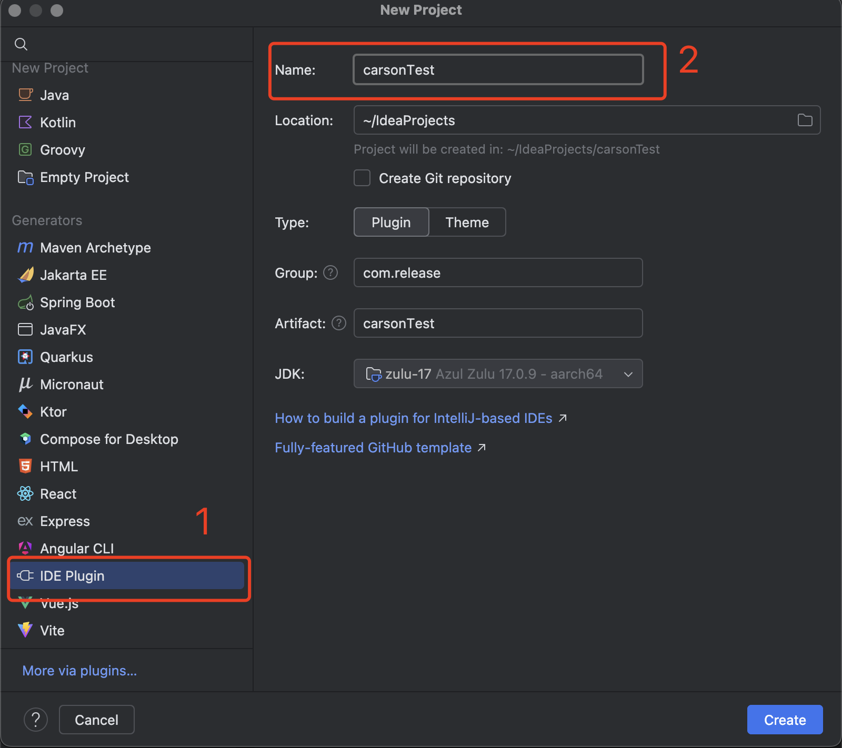Select Micronaut label text
The height and width of the screenshot is (748, 842).
[72, 385]
